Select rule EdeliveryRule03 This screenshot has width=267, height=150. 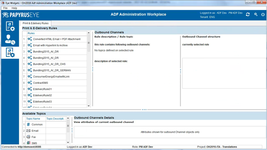click(x=42, y=102)
